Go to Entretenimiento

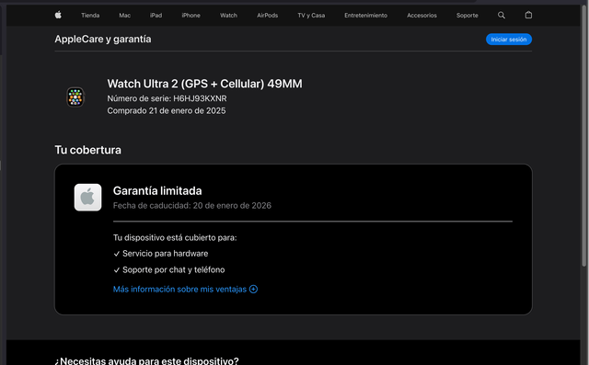coord(365,16)
